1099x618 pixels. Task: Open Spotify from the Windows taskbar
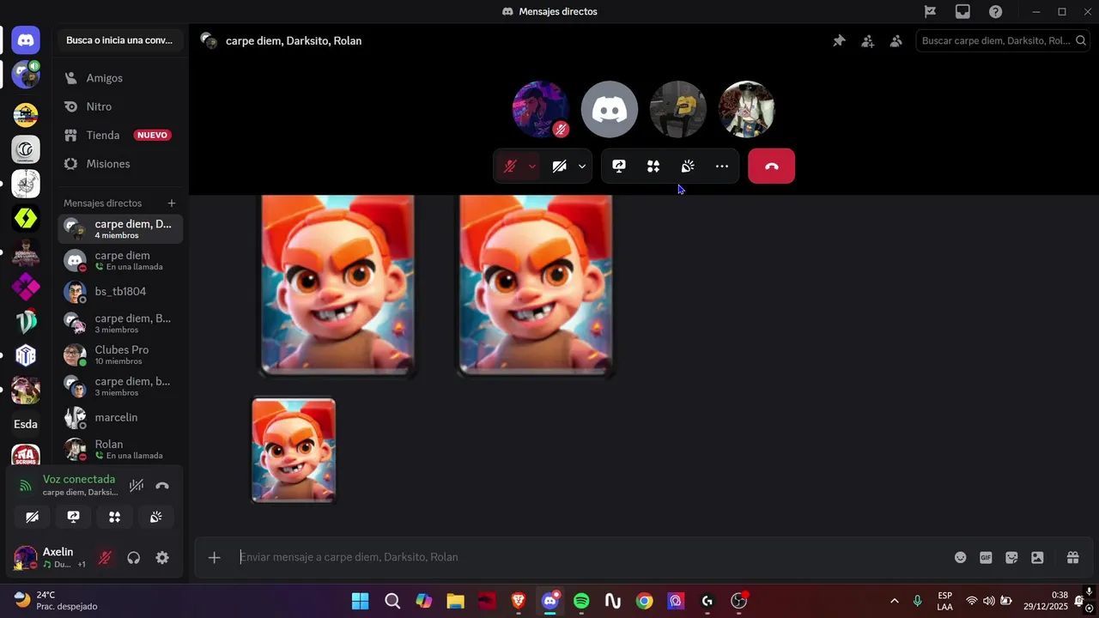point(581,601)
